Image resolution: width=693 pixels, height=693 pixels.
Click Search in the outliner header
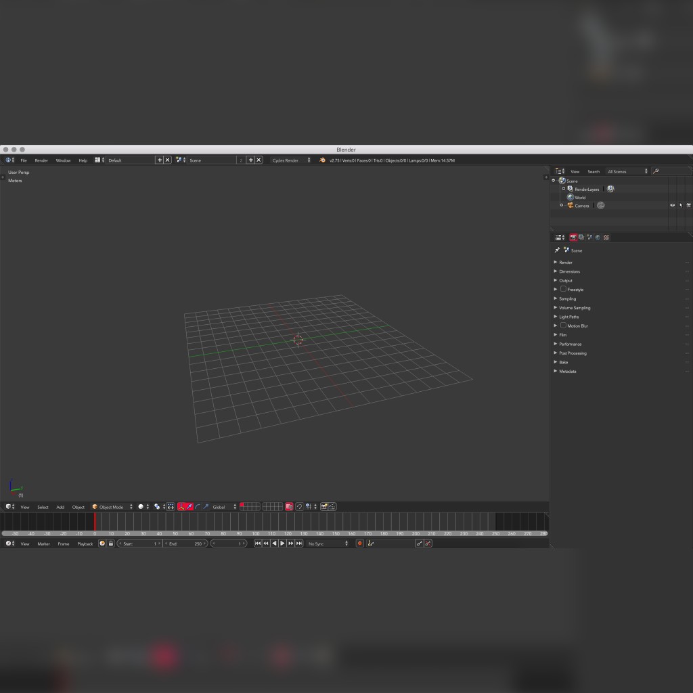pos(594,171)
